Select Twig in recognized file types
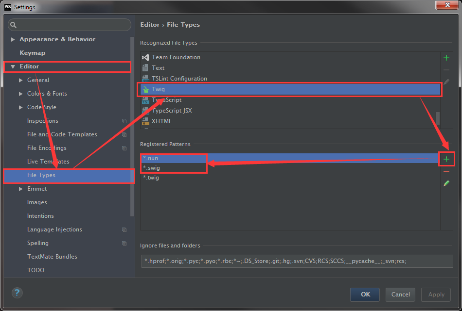462x311 pixels. 290,89
